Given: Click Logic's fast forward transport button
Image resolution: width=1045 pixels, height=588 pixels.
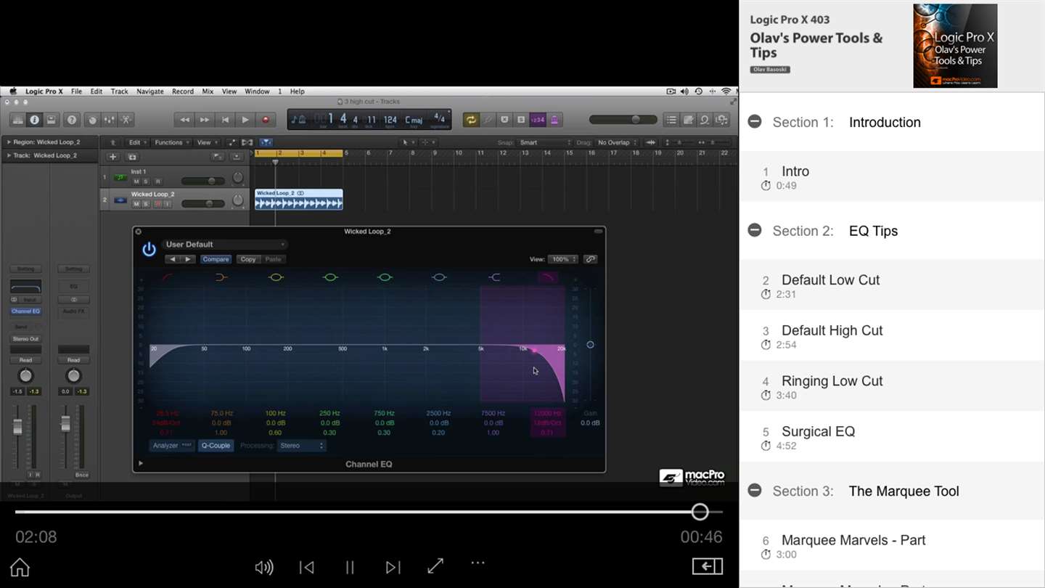Looking at the screenshot, I should [205, 120].
